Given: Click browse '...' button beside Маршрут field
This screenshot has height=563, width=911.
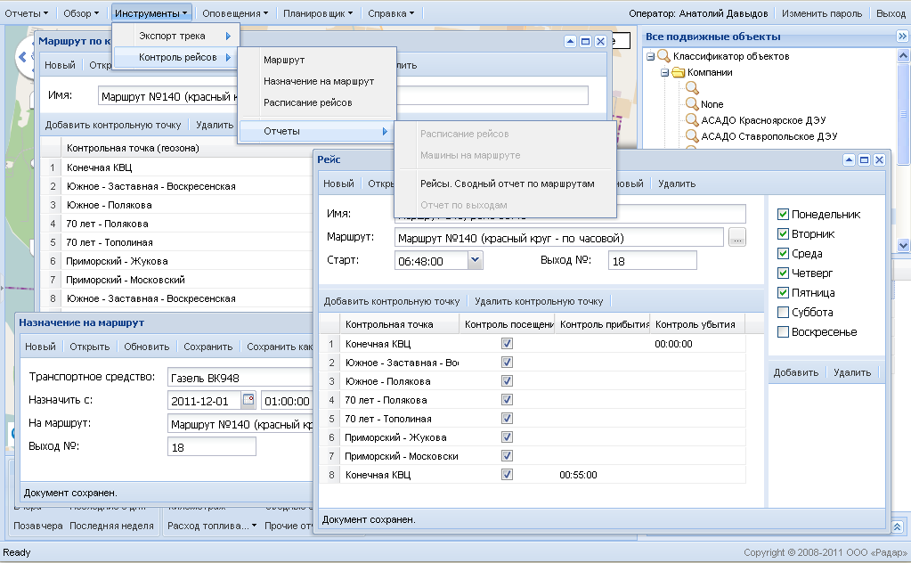Looking at the screenshot, I should pos(736,237).
